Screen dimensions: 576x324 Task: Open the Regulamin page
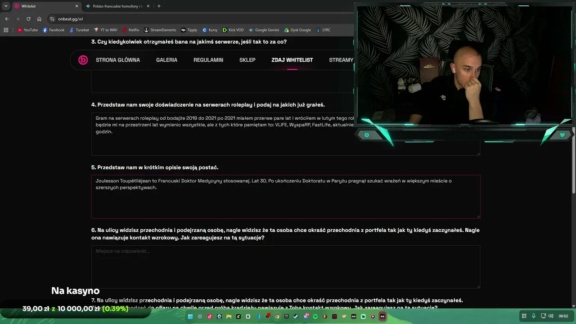[x=208, y=60]
